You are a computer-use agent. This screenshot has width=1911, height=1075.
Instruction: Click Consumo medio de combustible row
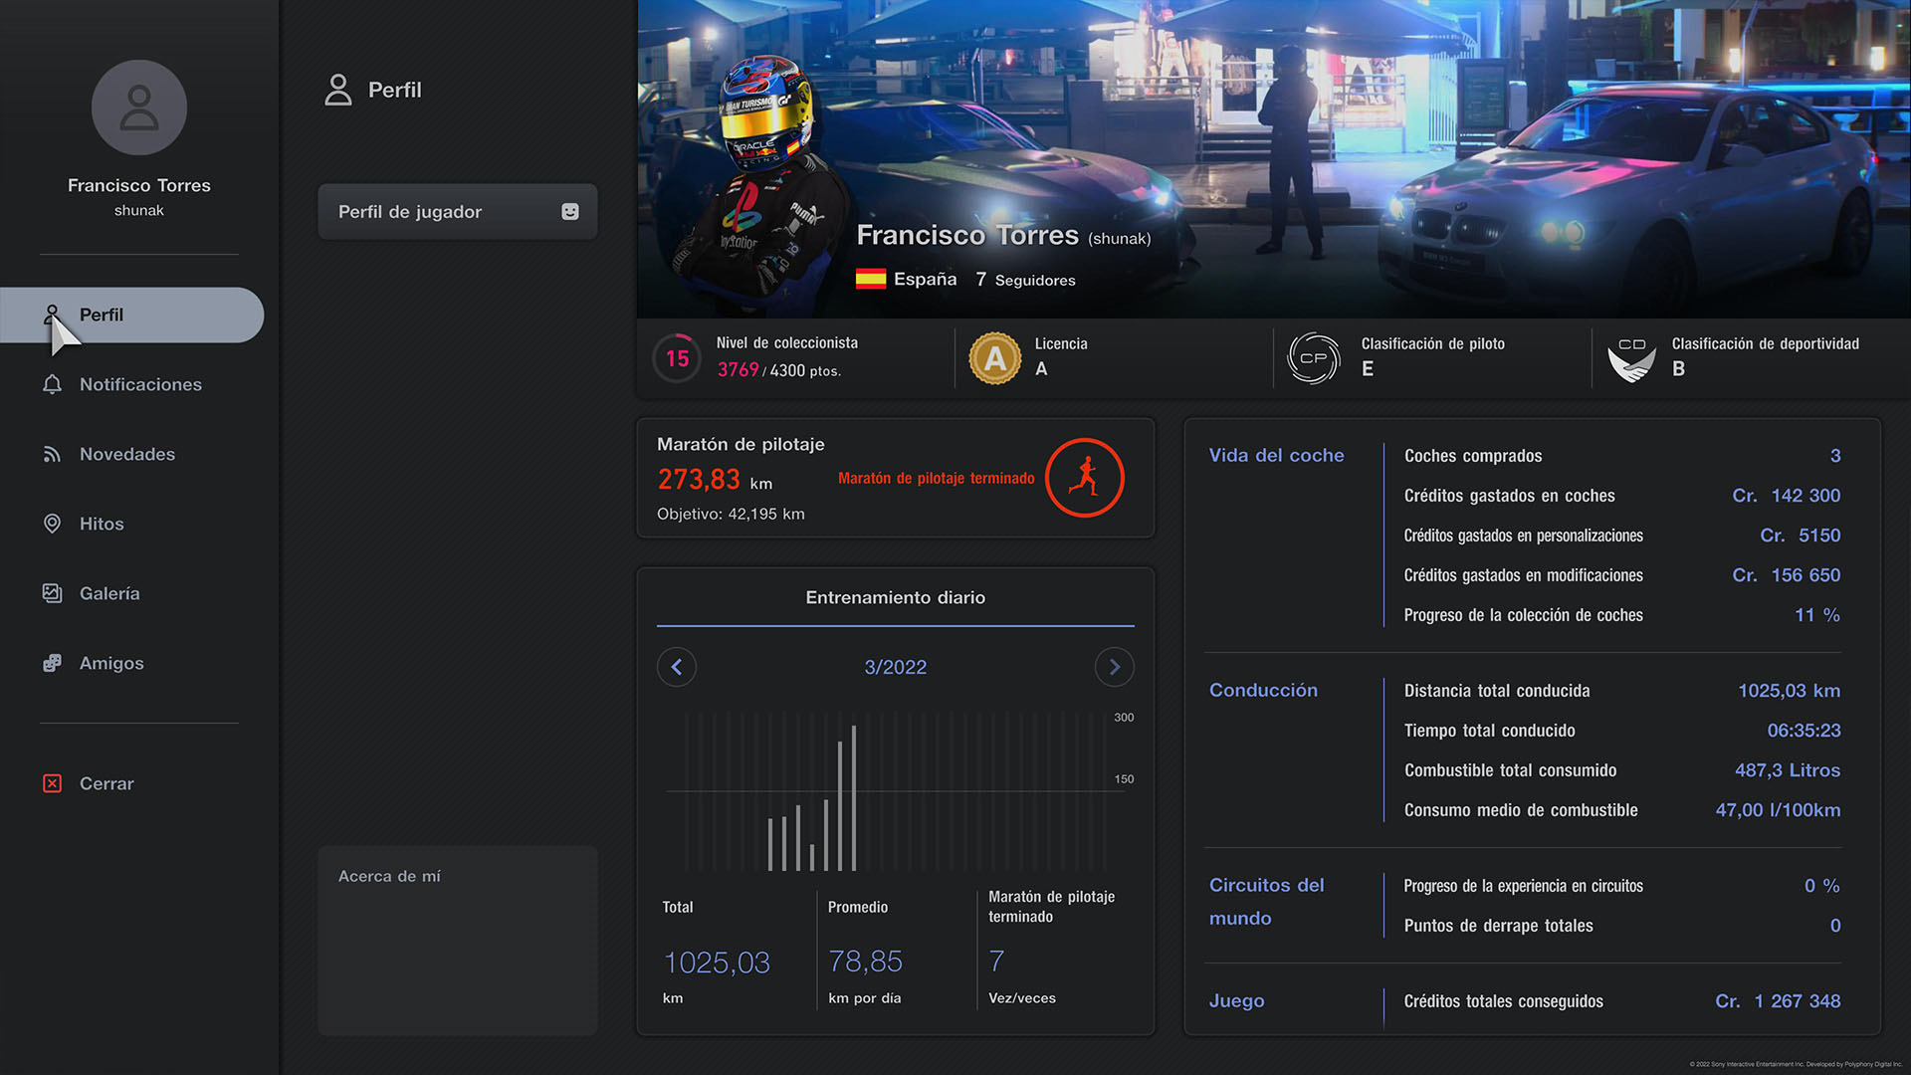pyautogui.click(x=1622, y=810)
